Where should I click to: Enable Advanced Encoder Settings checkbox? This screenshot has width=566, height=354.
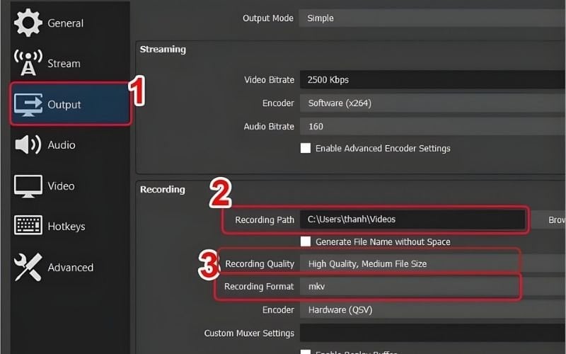[x=306, y=148]
